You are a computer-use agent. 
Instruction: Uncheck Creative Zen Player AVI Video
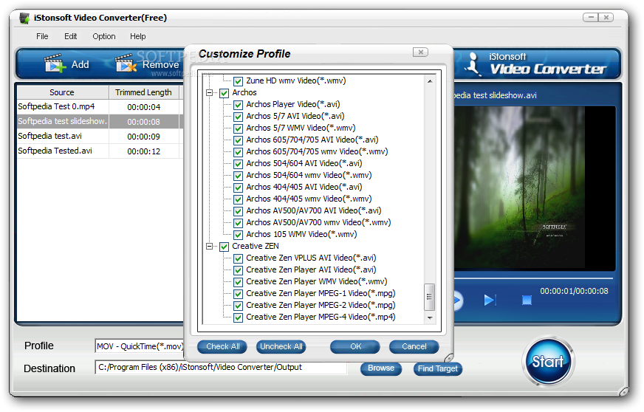(239, 270)
